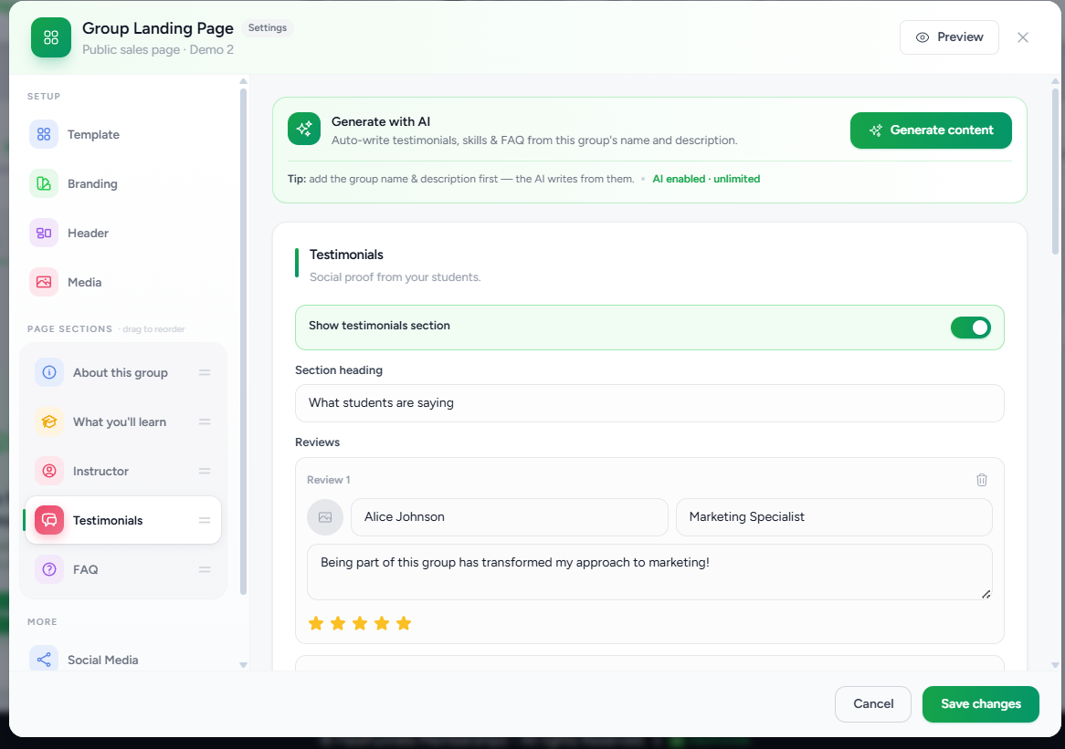Click drag handle for About this group

coord(205,372)
